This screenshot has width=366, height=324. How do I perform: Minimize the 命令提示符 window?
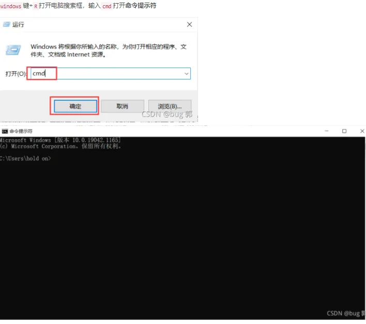tap(327, 131)
